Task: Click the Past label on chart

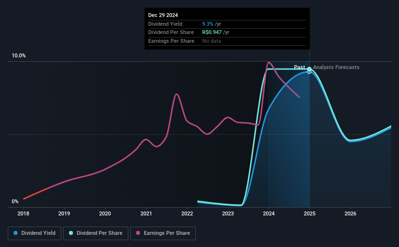Action: (x=299, y=67)
